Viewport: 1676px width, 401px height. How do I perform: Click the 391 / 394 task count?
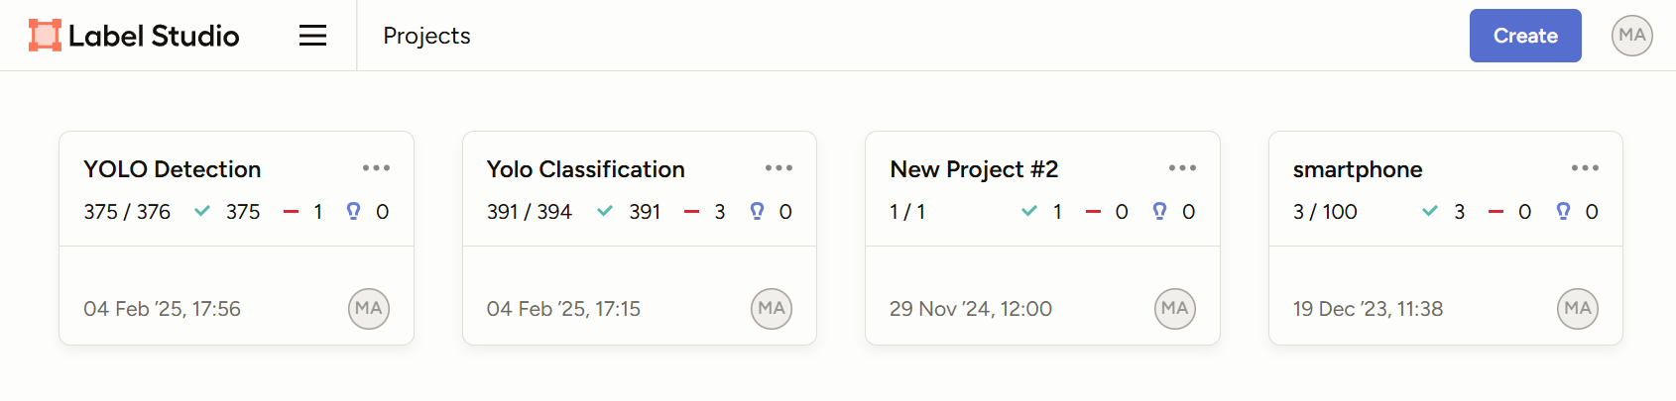[530, 212]
